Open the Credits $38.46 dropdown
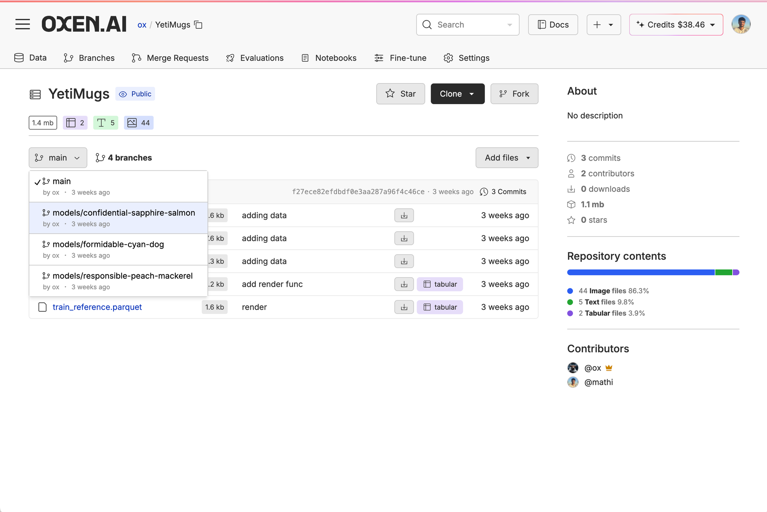Viewport: 767px width, 512px height. coord(676,25)
